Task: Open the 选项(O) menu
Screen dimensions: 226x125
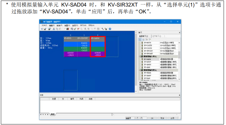Action: tap(75, 26)
